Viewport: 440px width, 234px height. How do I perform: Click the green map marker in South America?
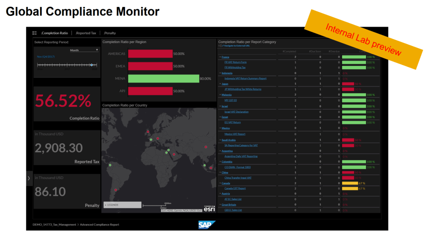point(110,165)
